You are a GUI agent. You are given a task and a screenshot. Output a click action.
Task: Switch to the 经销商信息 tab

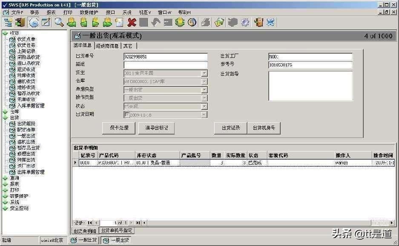click(x=107, y=46)
